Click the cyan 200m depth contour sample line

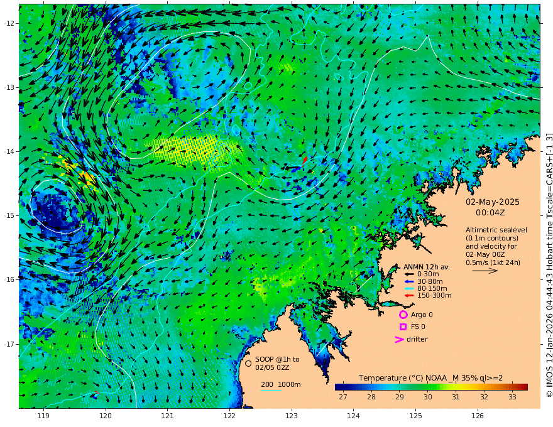pos(271,390)
